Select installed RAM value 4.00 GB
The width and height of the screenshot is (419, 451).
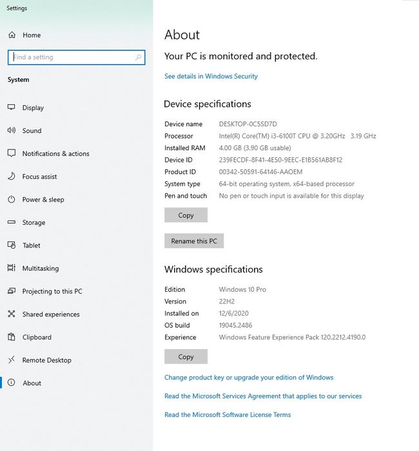point(255,148)
